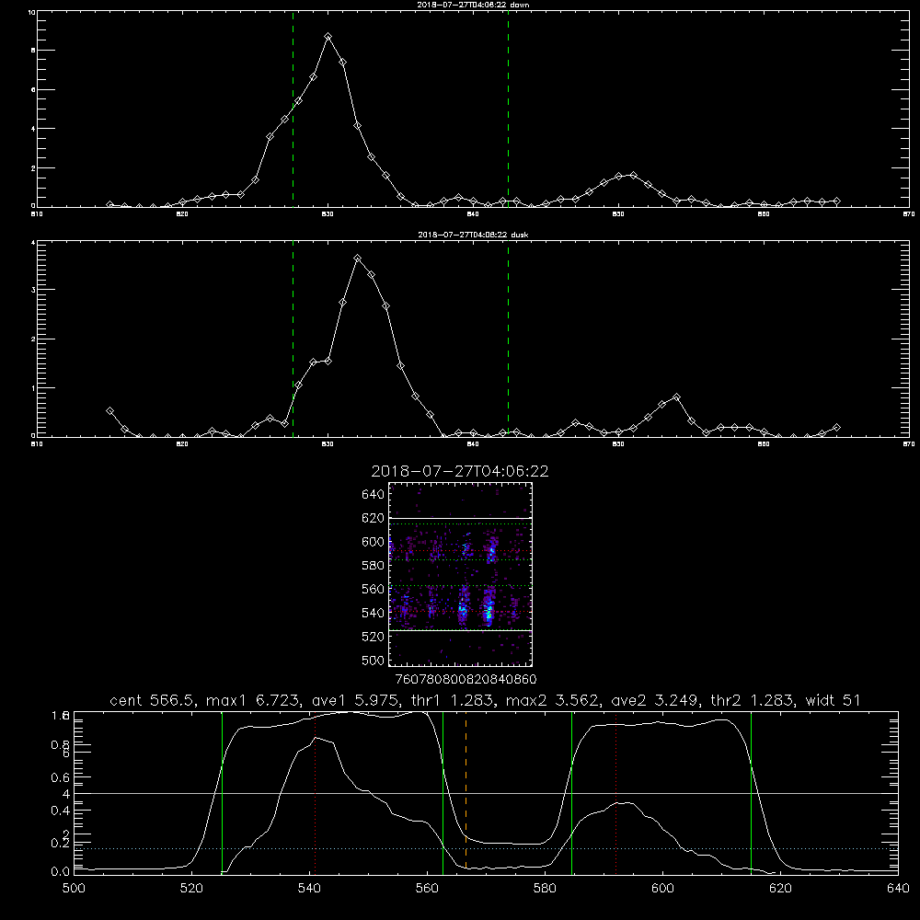The width and height of the screenshot is (920, 920).
Task: Click the dawn plot title '2018-07-27T04:06:22 dawn'
Action: point(473,5)
